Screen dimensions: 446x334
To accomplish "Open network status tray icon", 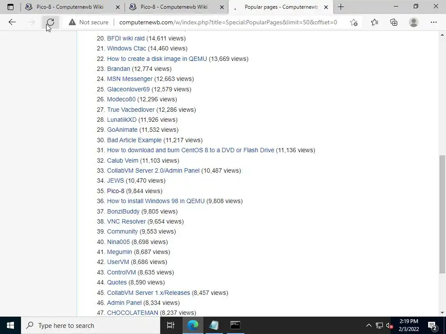I will click(x=379, y=325).
